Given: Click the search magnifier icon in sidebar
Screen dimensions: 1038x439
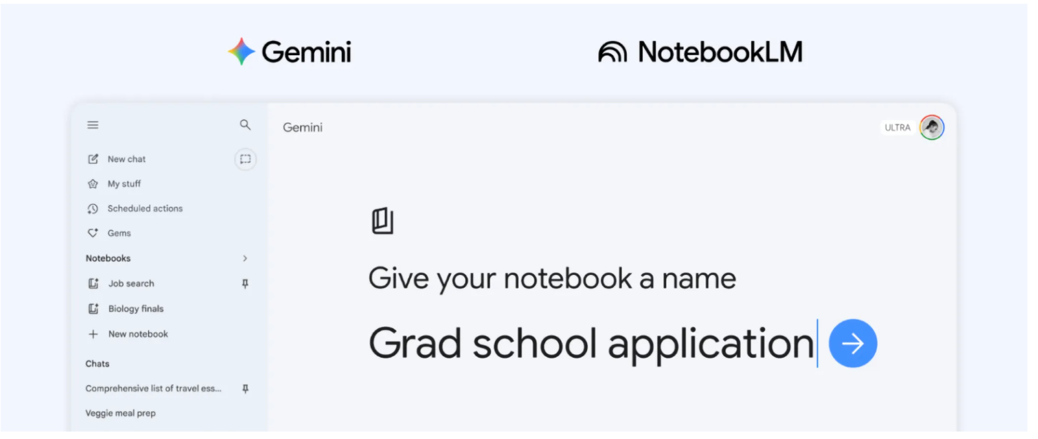Looking at the screenshot, I should coord(245,125).
